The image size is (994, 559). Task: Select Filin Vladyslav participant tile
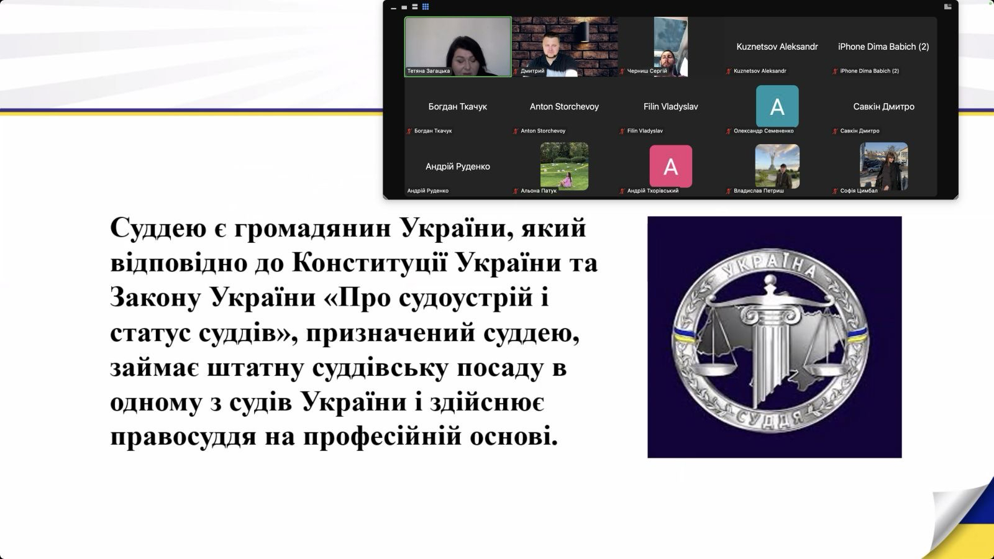pyautogui.click(x=671, y=107)
